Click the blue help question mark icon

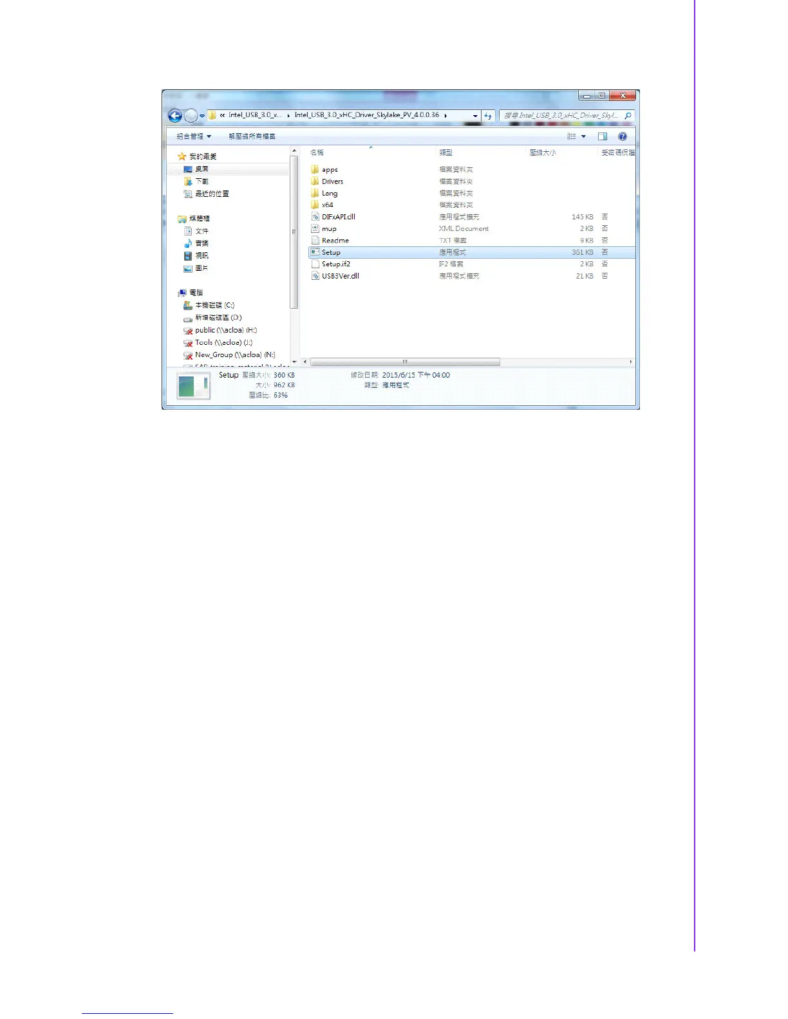(623, 136)
